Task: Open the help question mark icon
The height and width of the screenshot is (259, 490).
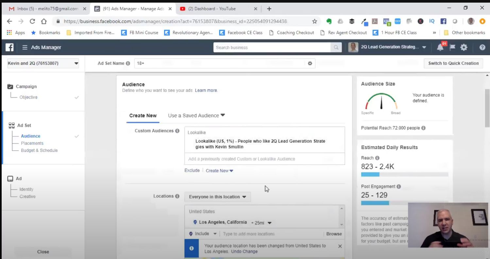Action: 482,47
